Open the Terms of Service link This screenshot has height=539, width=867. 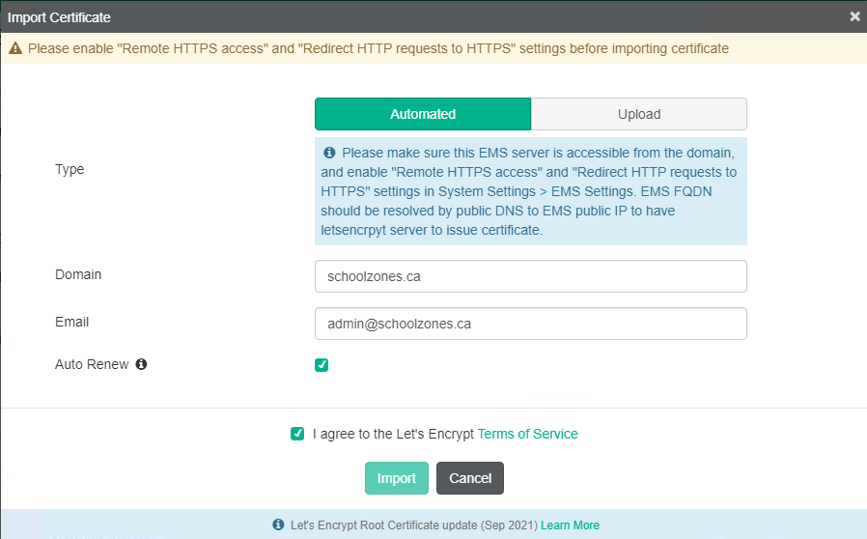point(527,434)
